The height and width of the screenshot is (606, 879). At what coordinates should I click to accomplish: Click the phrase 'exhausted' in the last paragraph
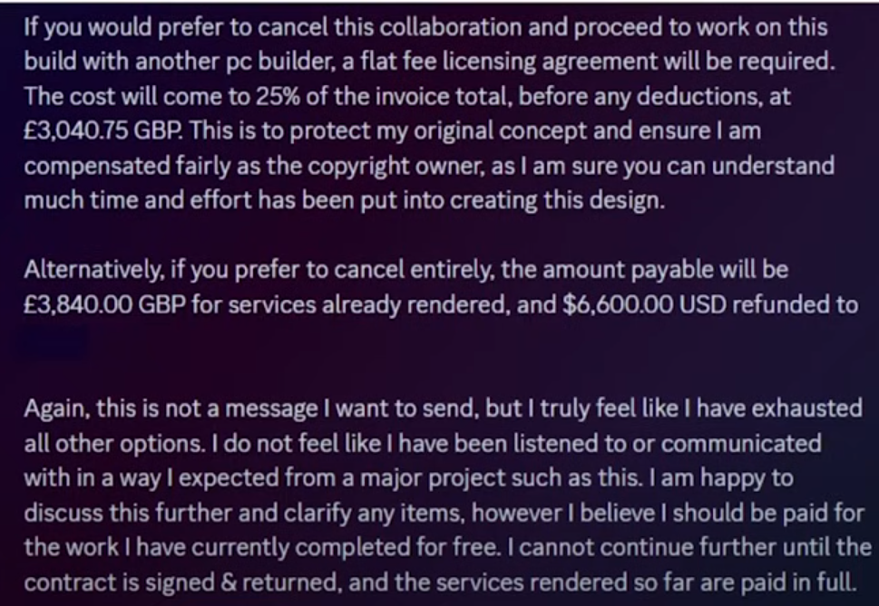point(806,409)
